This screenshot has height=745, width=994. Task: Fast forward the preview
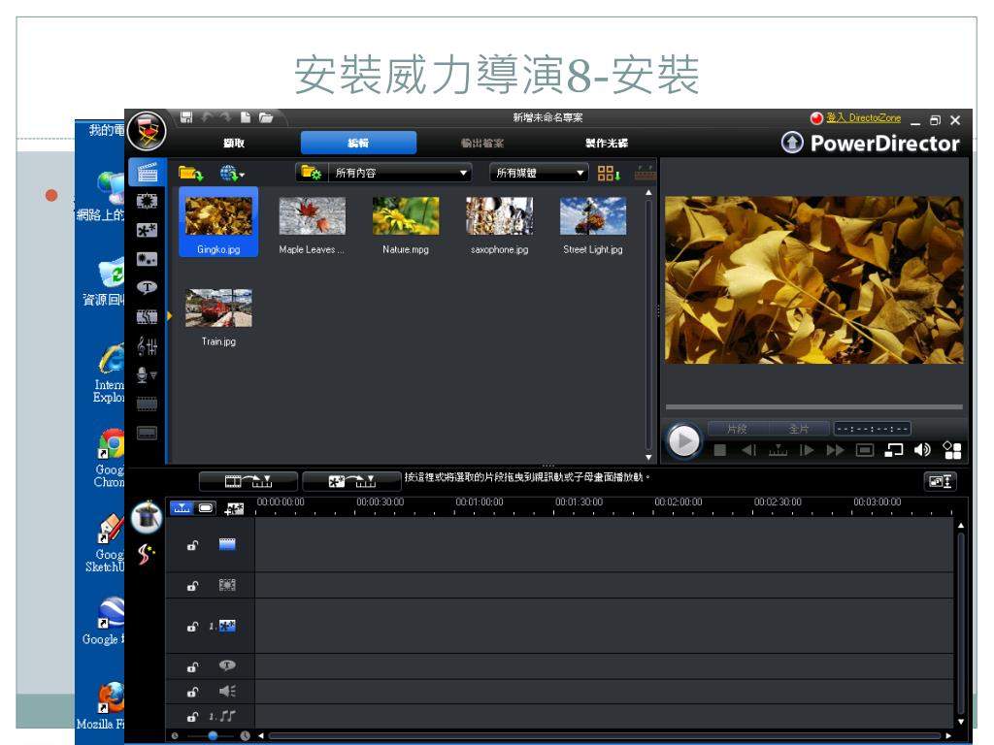tap(836, 450)
